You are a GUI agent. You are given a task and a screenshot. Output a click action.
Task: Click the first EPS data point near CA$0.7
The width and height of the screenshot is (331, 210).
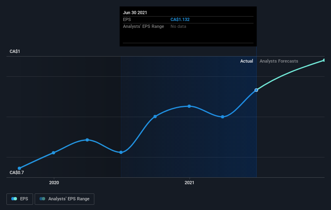[19, 168]
